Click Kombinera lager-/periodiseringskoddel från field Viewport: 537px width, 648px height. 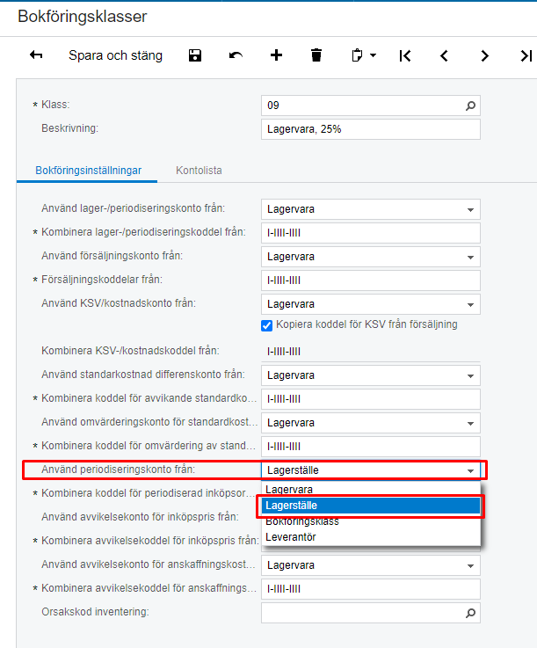(371, 233)
